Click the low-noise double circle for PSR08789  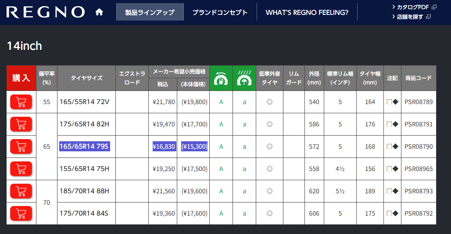click(x=269, y=102)
